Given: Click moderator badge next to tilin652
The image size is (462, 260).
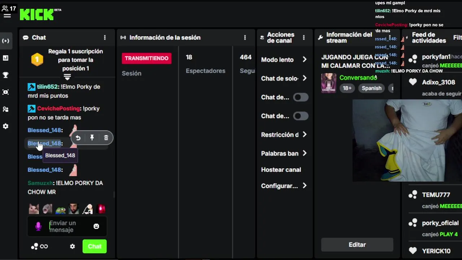Looking at the screenshot, I should tap(31, 87).
